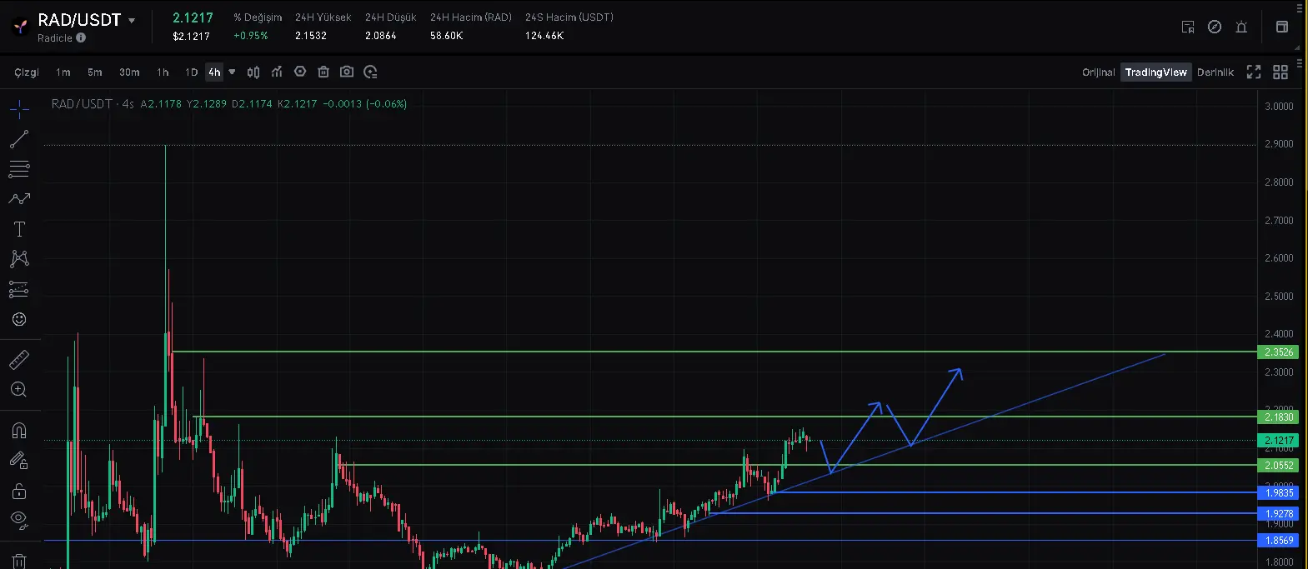This screenshot has height=569, width=1308.
Task: Open the page layout settings icon
Action: [x=1282, y=27]
